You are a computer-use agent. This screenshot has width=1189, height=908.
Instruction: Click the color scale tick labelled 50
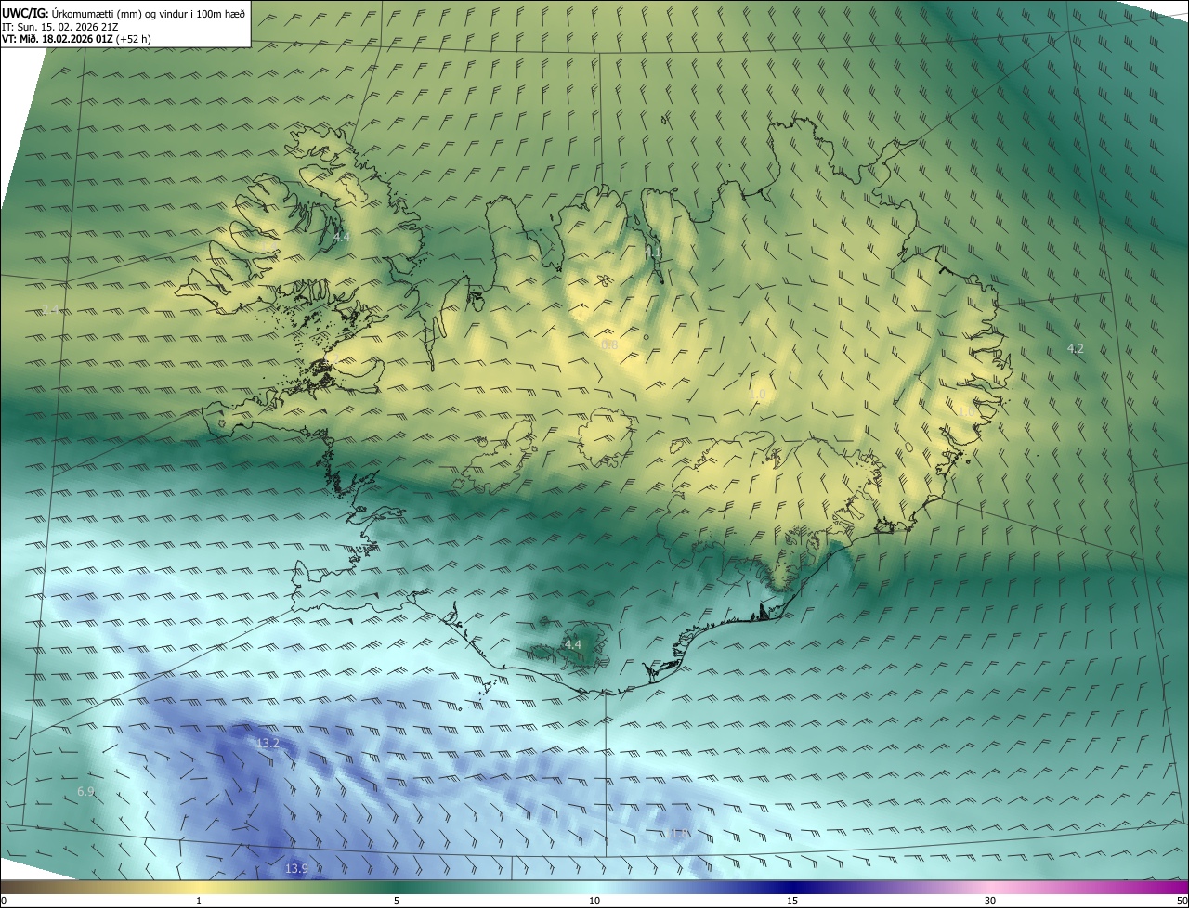pyautogui.click(x=1182, y=901)
